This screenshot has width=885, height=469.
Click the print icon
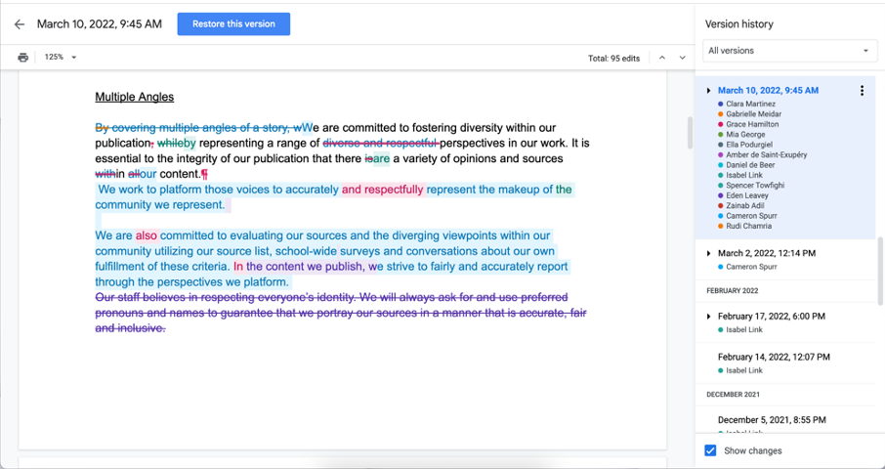(23, 57)
